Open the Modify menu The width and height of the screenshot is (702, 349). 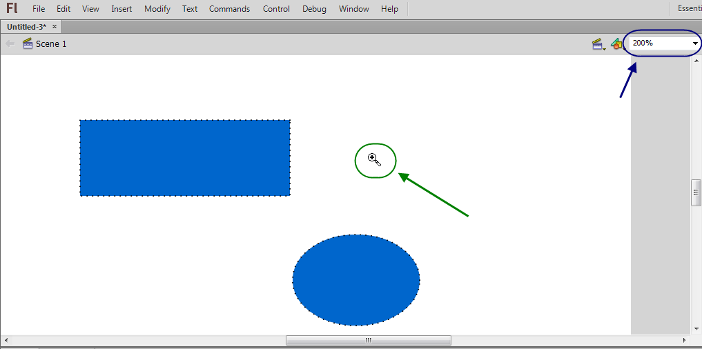[x=157, y=9]
